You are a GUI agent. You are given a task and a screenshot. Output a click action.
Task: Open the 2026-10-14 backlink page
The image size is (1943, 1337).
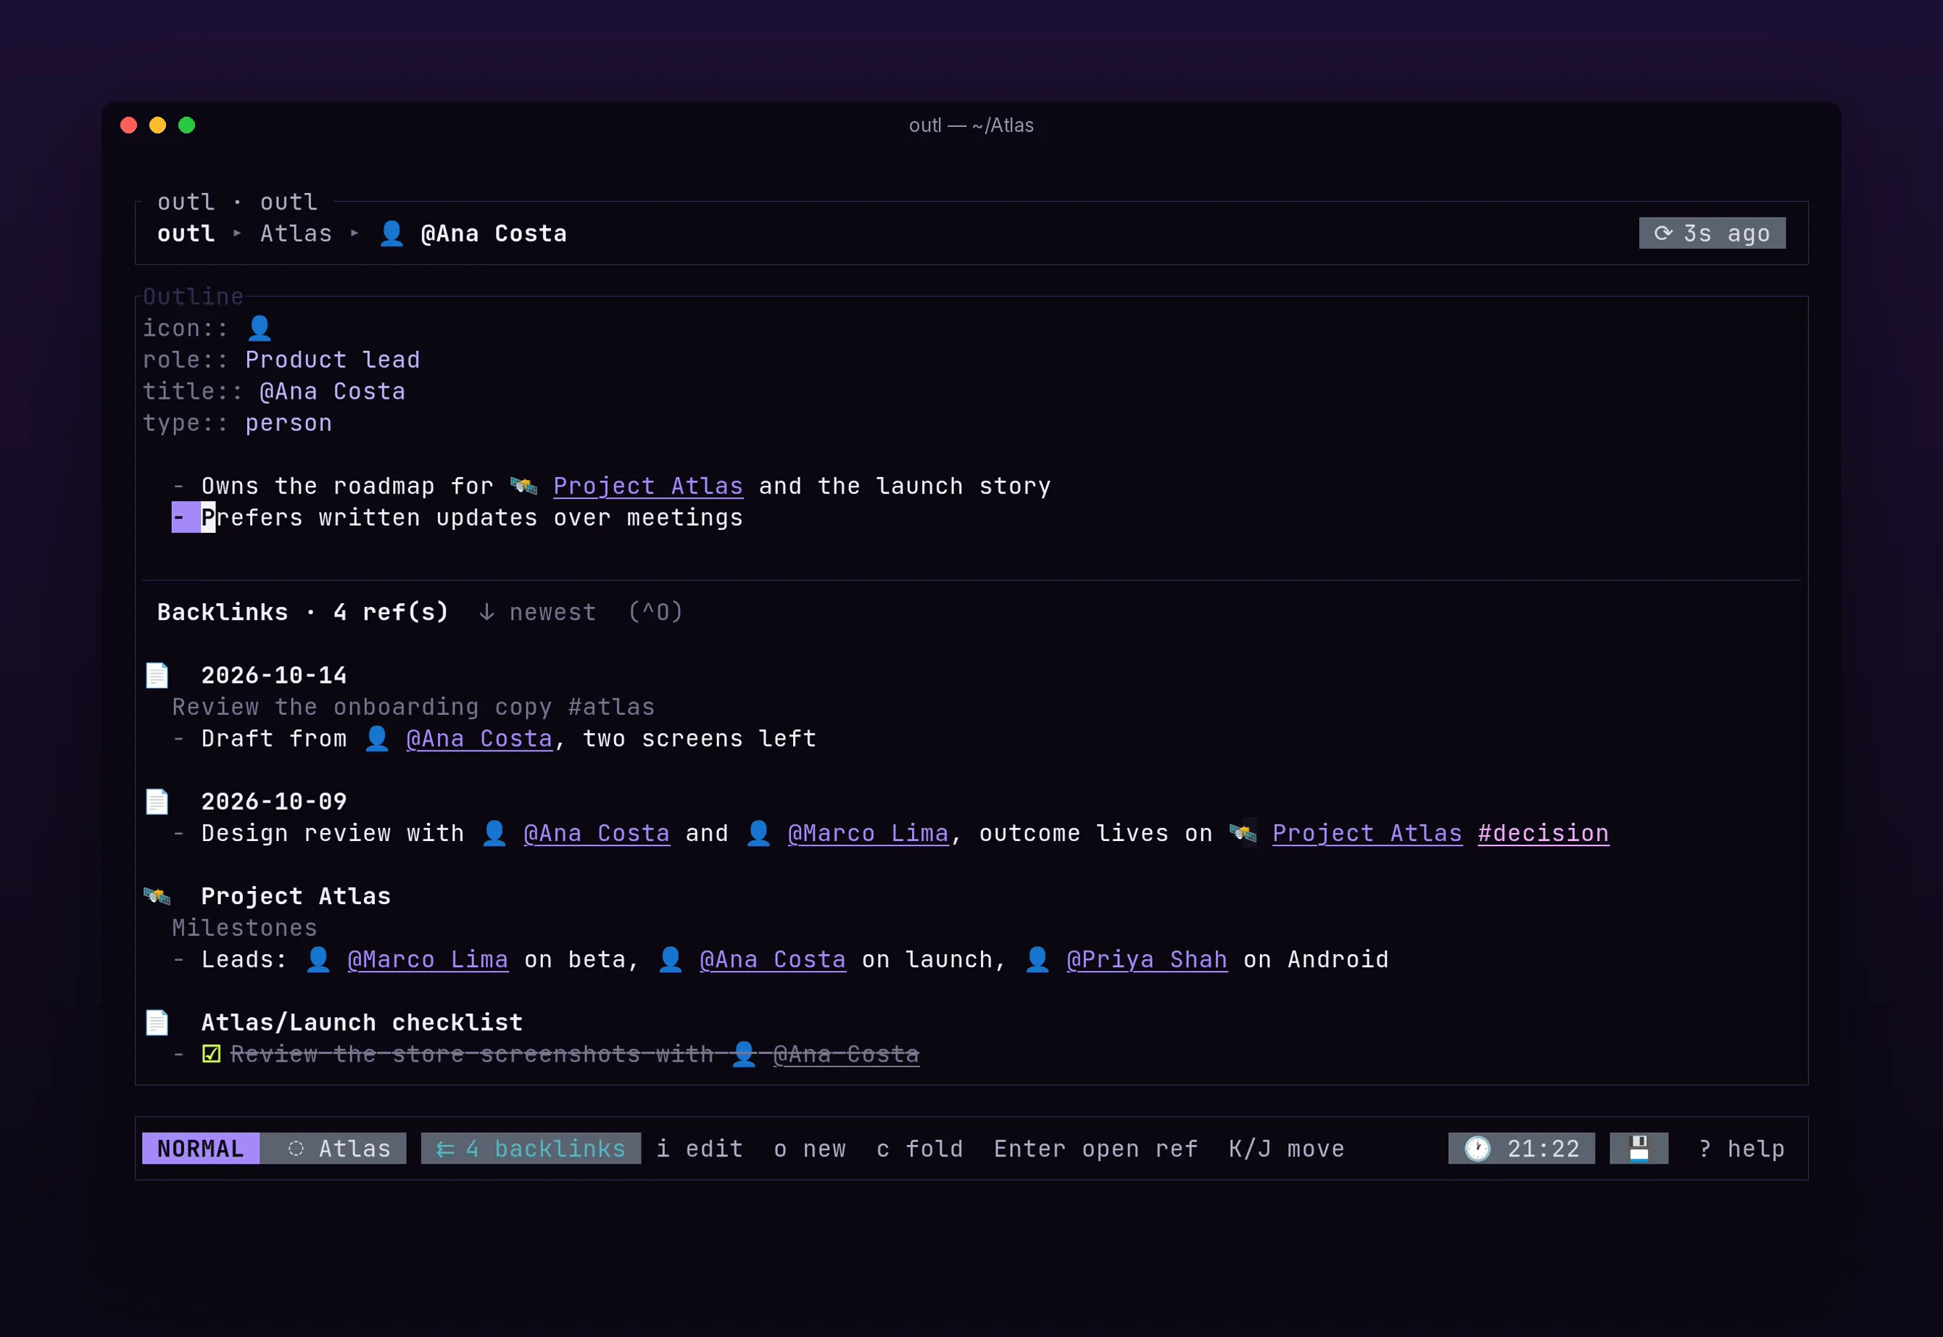(x=274, y=675)
